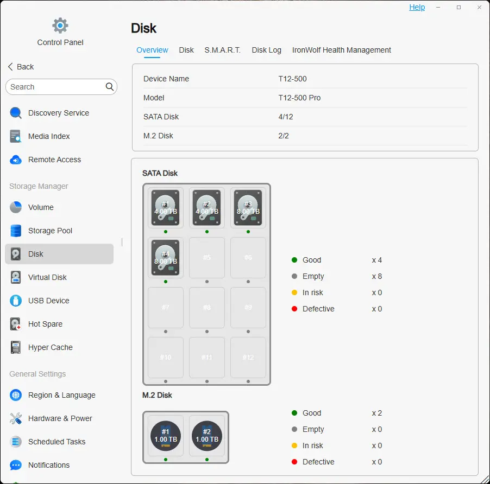This screenshot has width=490, height=484.
Task: Open the Notifications chat bubble icon
Action: 16,465
